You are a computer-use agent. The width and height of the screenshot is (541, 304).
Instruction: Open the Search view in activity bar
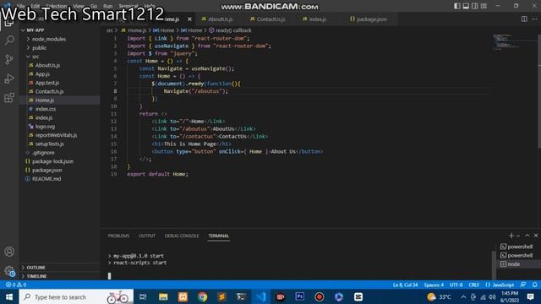pos(9,41)
